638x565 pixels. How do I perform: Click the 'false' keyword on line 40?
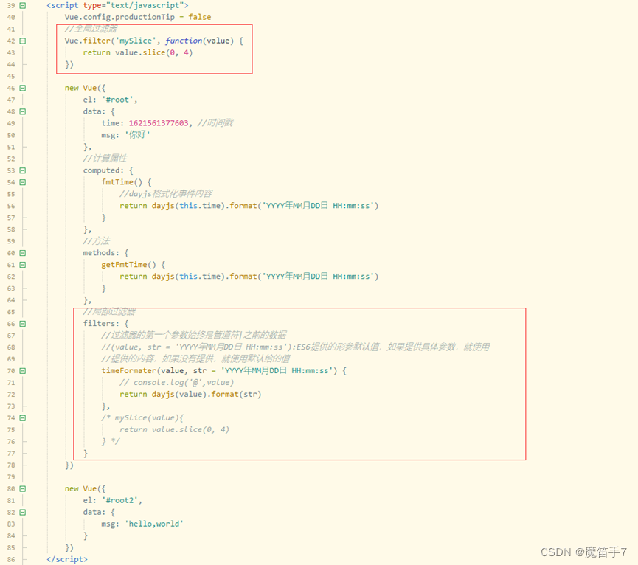pyautogui.click(x=199, y=17)
